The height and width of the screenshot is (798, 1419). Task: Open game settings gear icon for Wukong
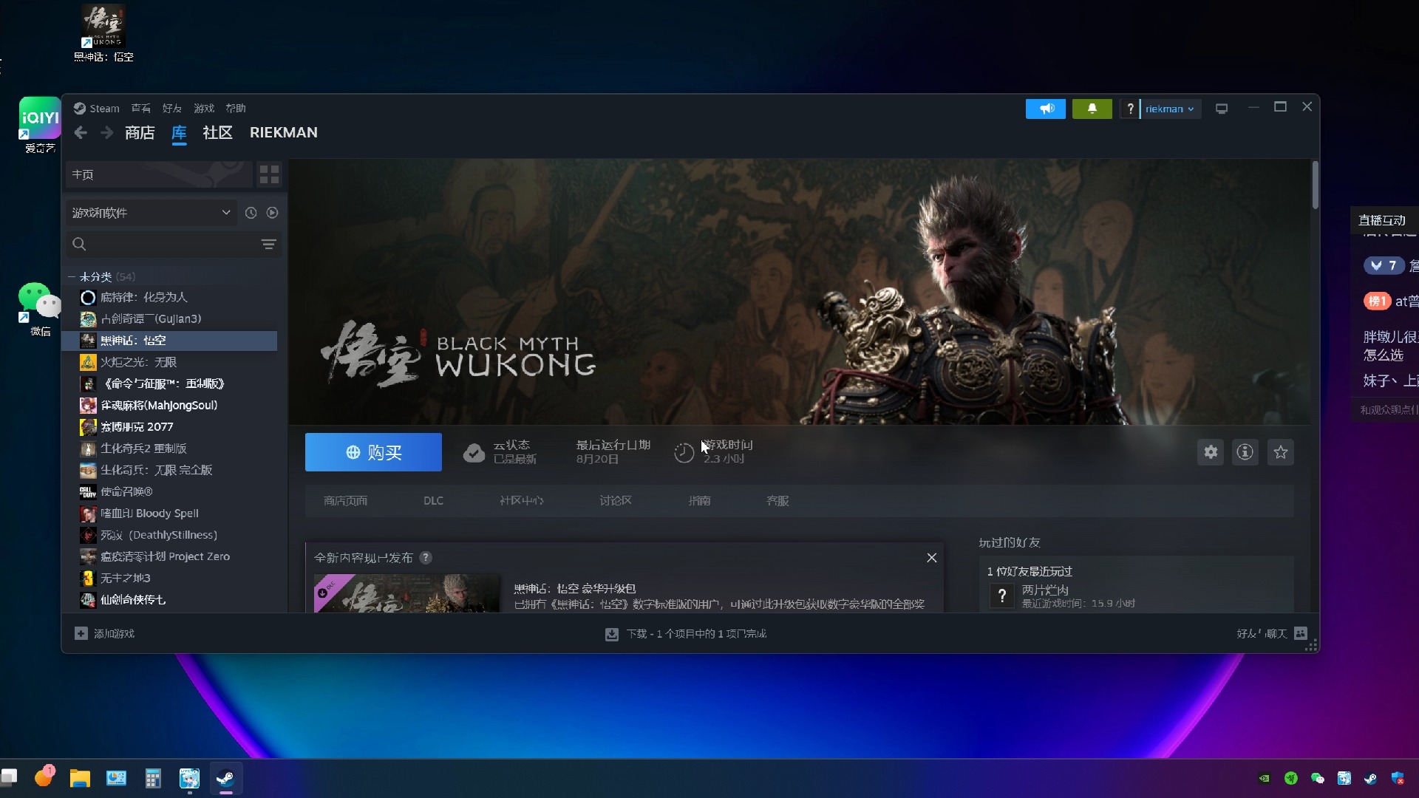(x=1211, y=452)
